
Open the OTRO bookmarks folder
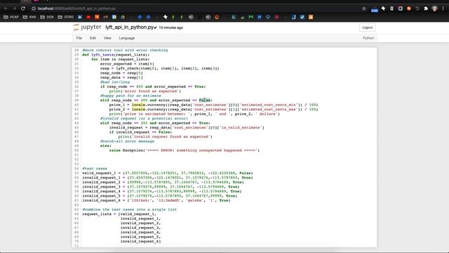(65, 17)
